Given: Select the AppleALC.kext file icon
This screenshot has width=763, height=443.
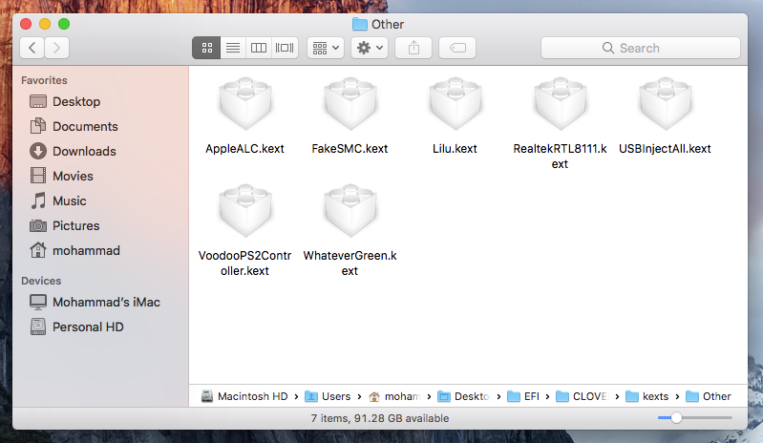Looking at the screenshot, I should [x=244, y=104].
